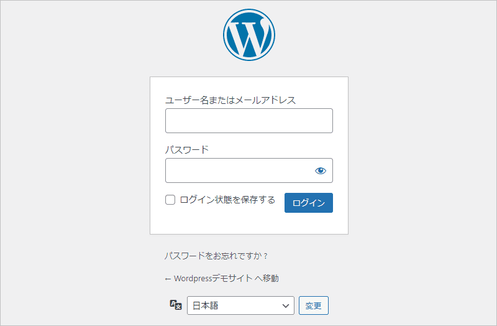Screen dimensions: 497x326
Task: Click the ユーザー名またはメールアドレス label
Action: click(230, 100)
